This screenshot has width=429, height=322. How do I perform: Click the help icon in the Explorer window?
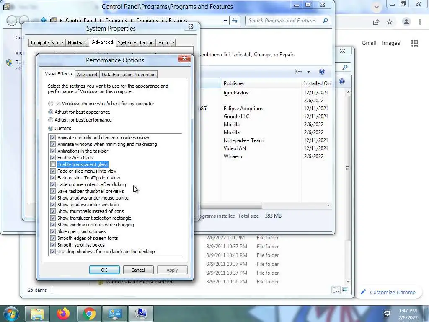point(342,81)
